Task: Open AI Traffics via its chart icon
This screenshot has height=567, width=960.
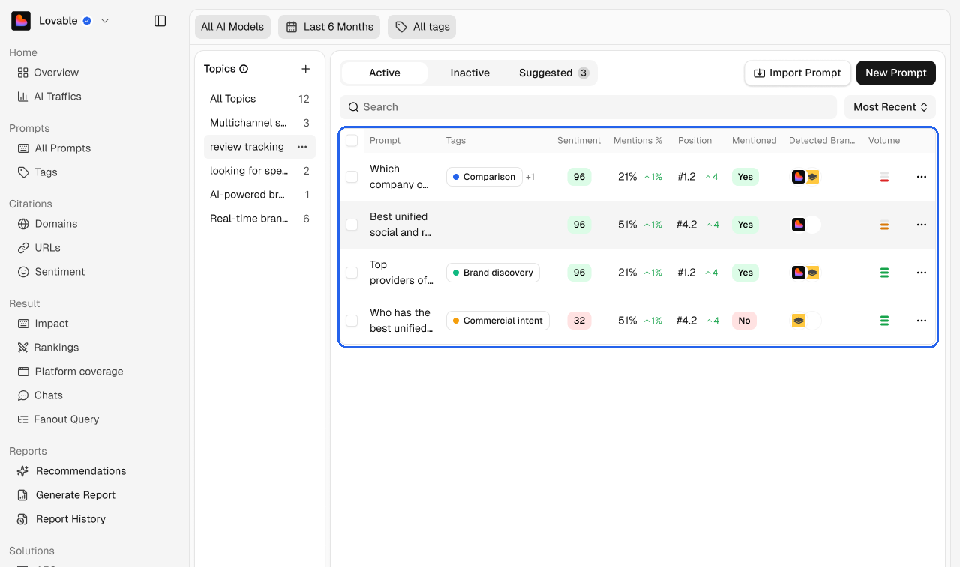Action: click(x=22, y=97)
